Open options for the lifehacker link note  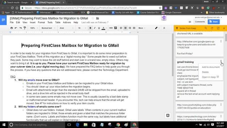point(221,41)
